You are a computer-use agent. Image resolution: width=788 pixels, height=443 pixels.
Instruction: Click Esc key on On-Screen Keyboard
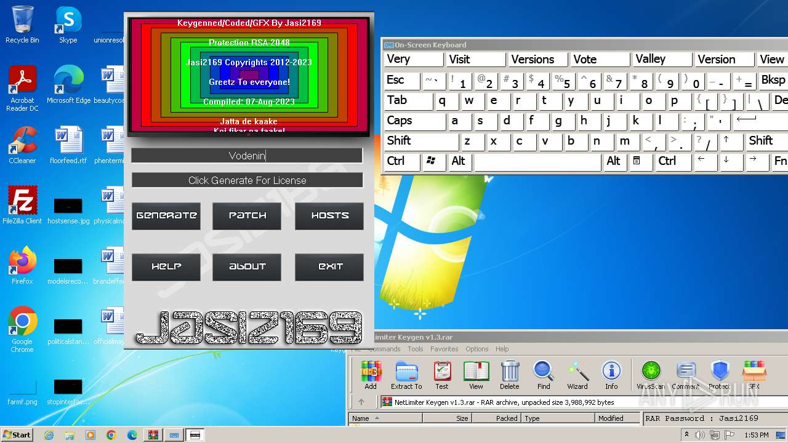(x=402, y=80)
